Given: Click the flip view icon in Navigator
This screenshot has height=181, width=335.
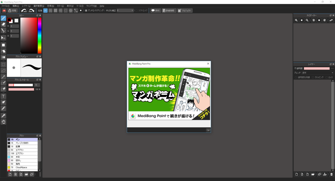Looking at the screenshot, I should coord(331,20).
